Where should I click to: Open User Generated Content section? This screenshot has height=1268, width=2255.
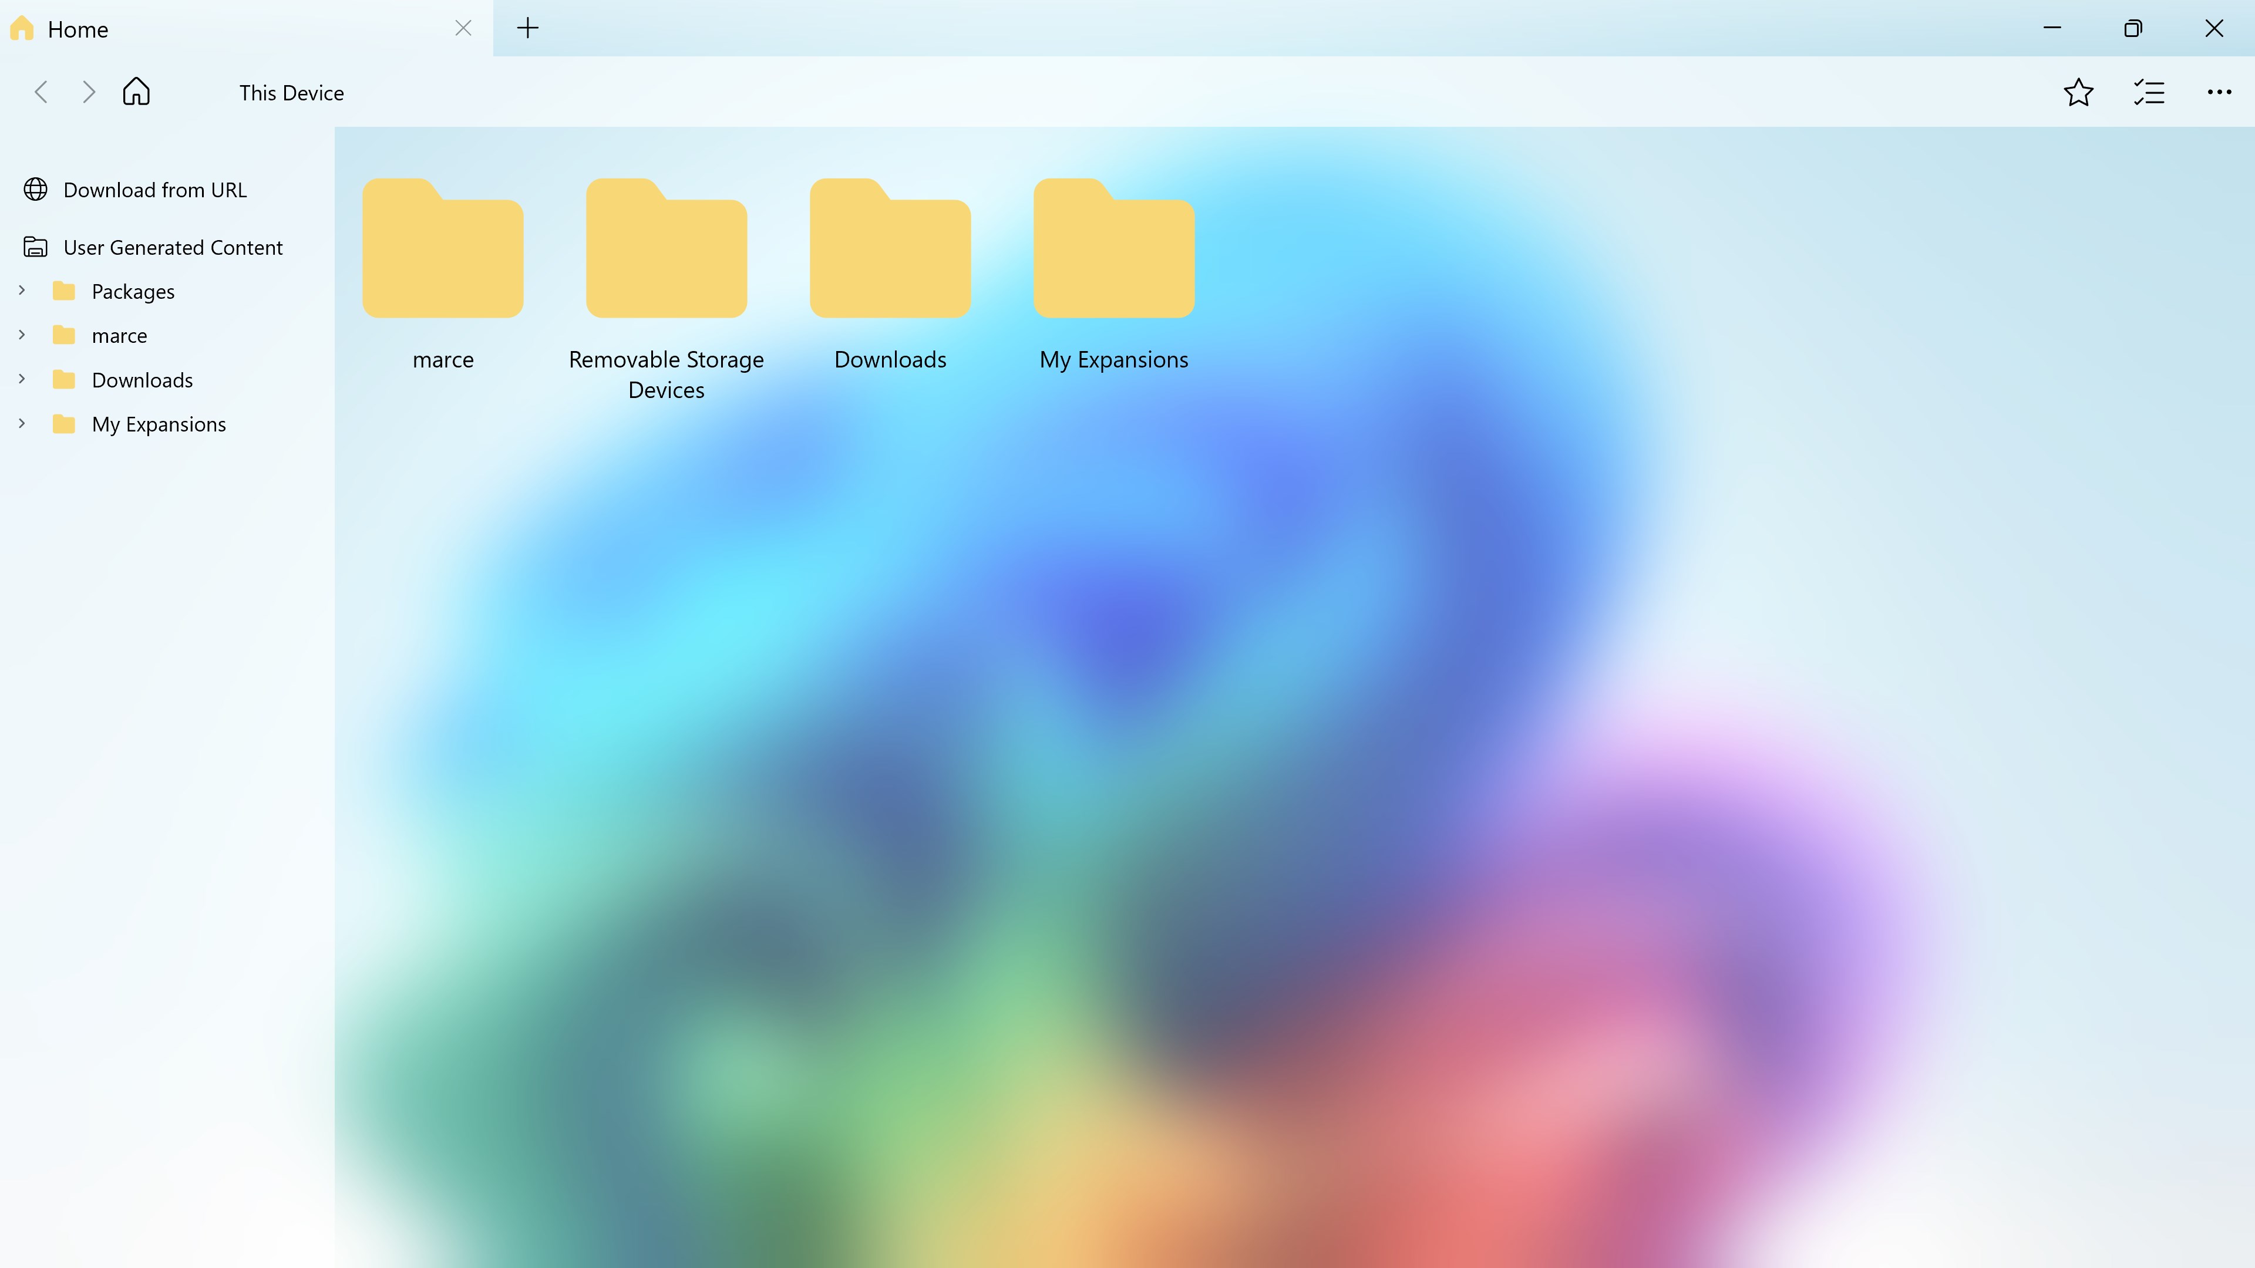(x=173, y=248)
